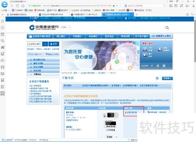Click the search box beside address bar
The height and width of the screenshot is (142, 196).
145,5
